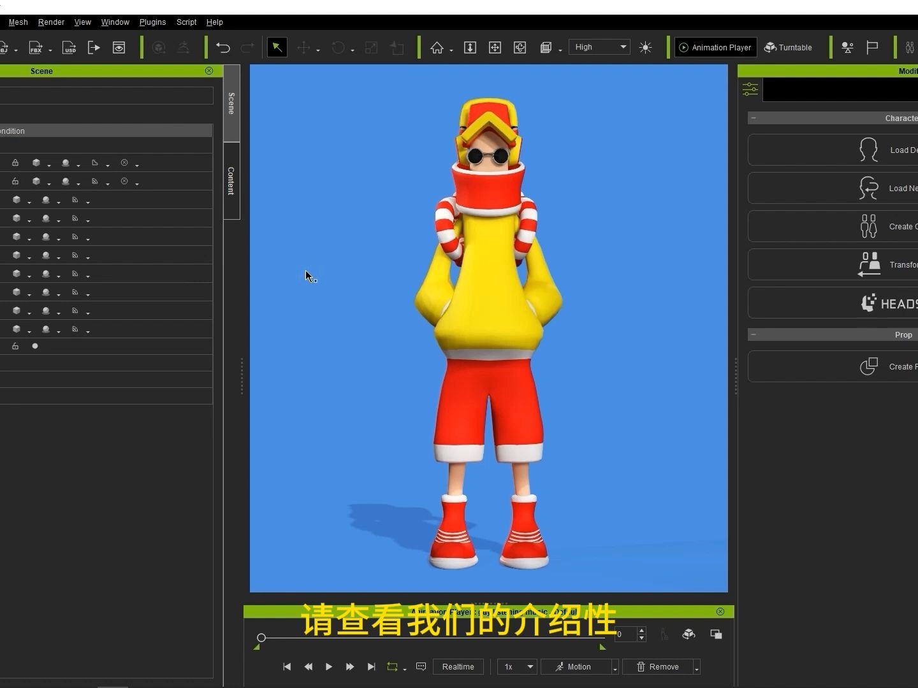Viewport: 918px width, 688px height.
Task: Open the preview eye window icon
Action: click(119, 48)
